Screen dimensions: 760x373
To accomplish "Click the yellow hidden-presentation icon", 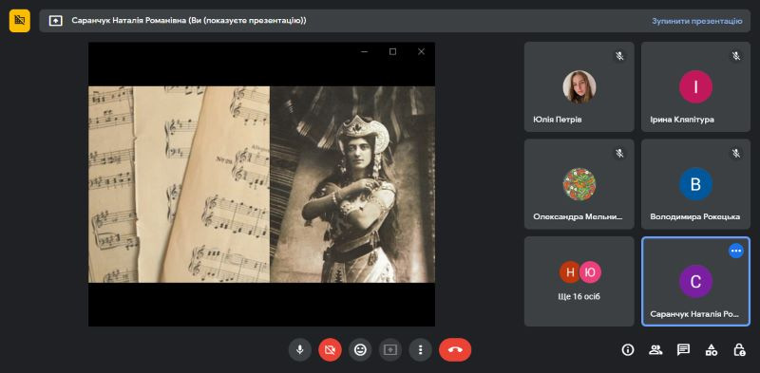I will [x=19, y=20].
